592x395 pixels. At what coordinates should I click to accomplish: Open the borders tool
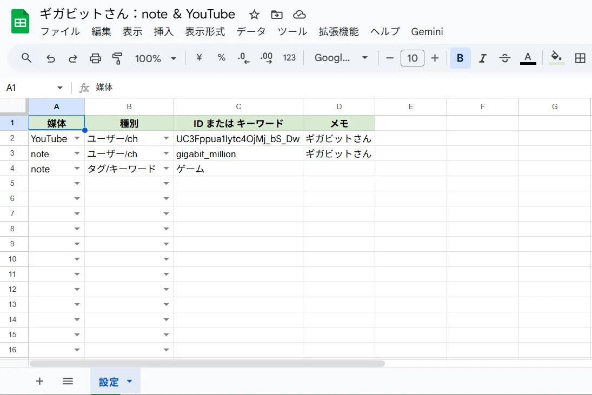click(x=580, y=58)
